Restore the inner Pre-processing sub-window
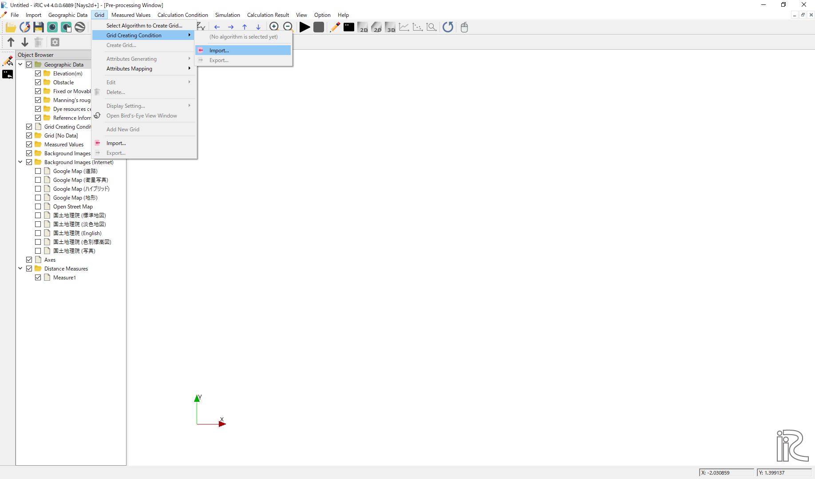This screenshot has width=815, height=479. [803, 15]
